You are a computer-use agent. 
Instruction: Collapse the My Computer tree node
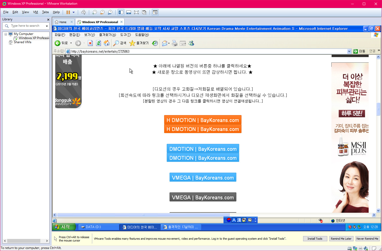(6, 34)
